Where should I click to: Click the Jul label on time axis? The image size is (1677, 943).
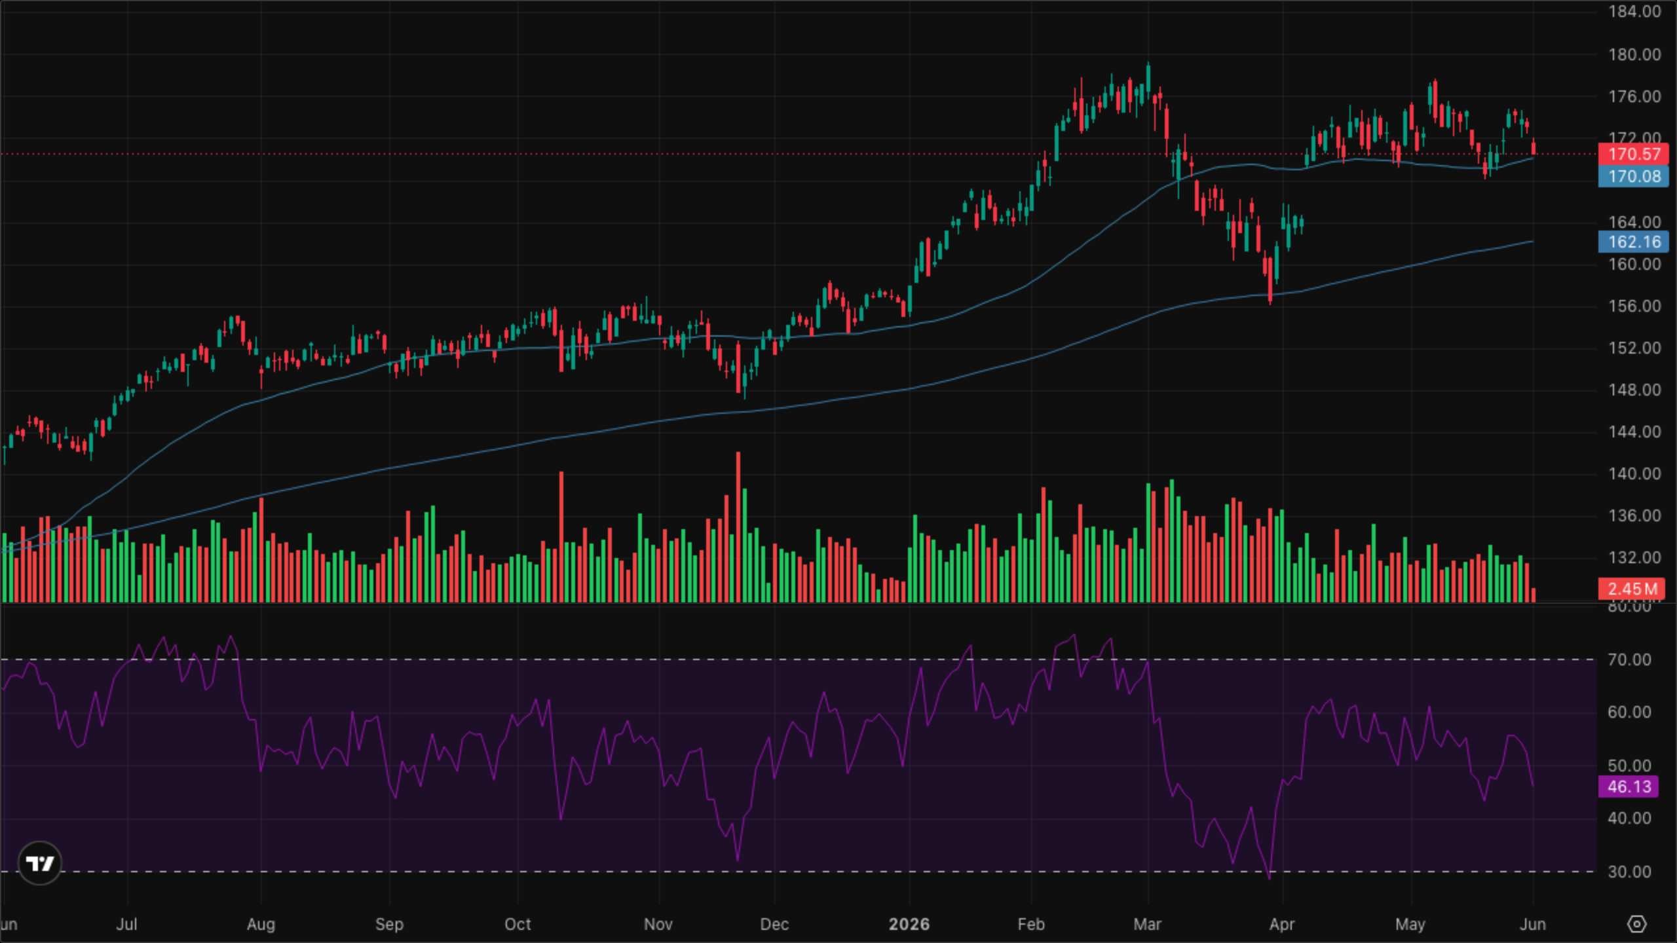(126, 924)
